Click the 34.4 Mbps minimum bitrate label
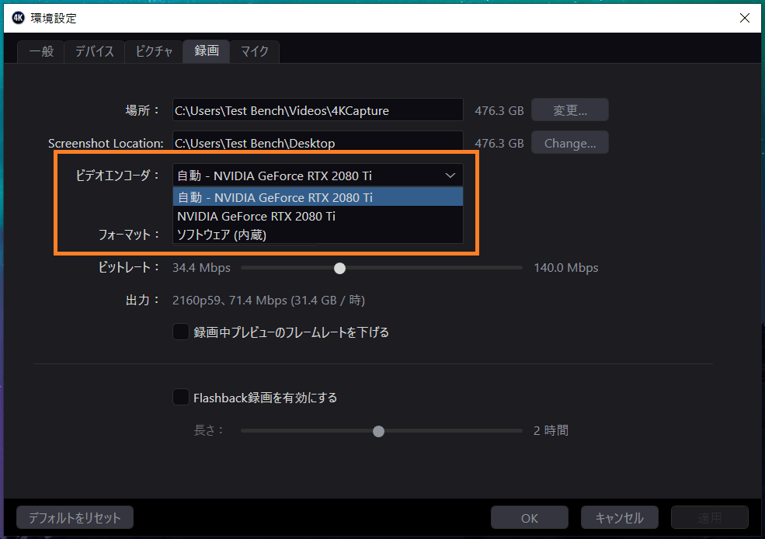 [x=201, y=268]
